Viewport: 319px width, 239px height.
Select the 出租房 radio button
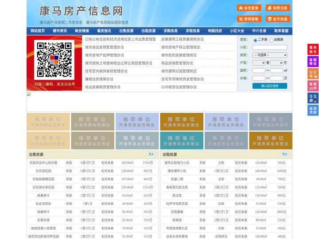coord(271,40)
